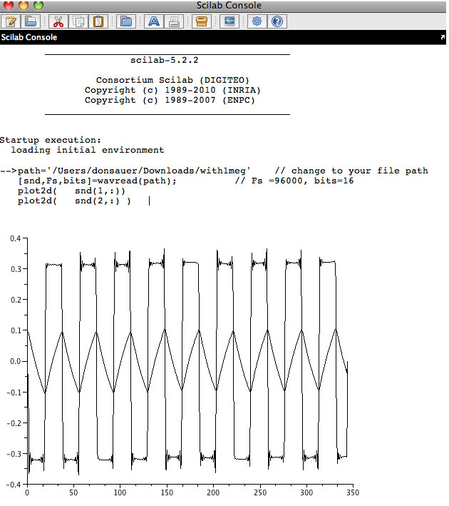This screenshot has width=449, height=506.
Task: Click the 0.4 y-axis label
Action: point(15,238)
